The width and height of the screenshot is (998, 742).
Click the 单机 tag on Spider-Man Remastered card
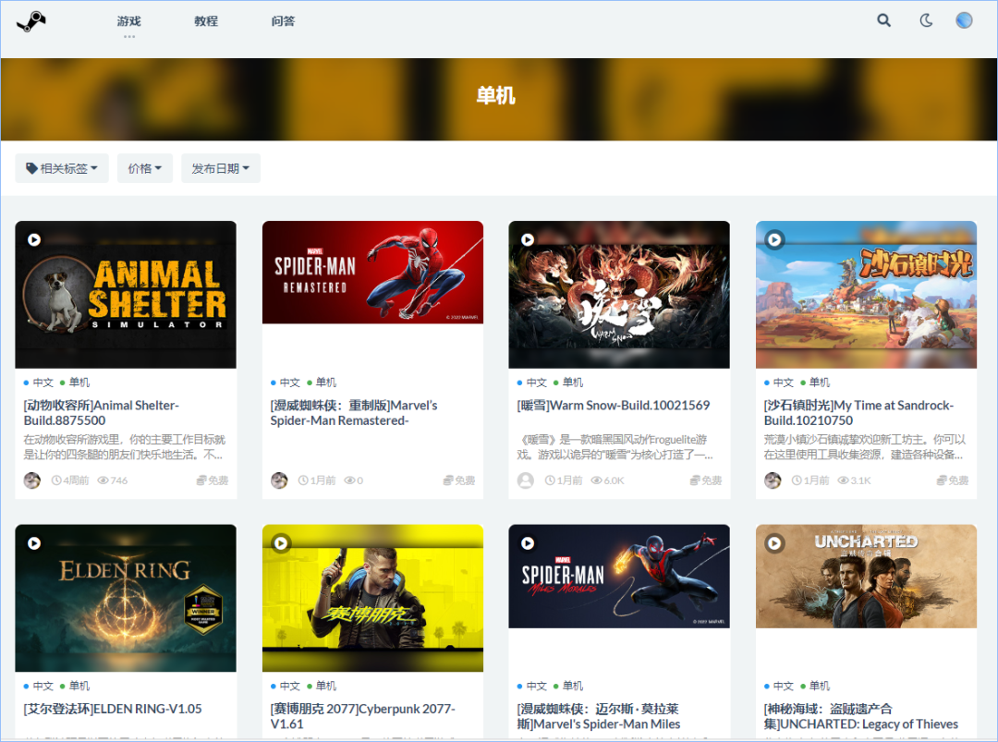tap(326, 383)
